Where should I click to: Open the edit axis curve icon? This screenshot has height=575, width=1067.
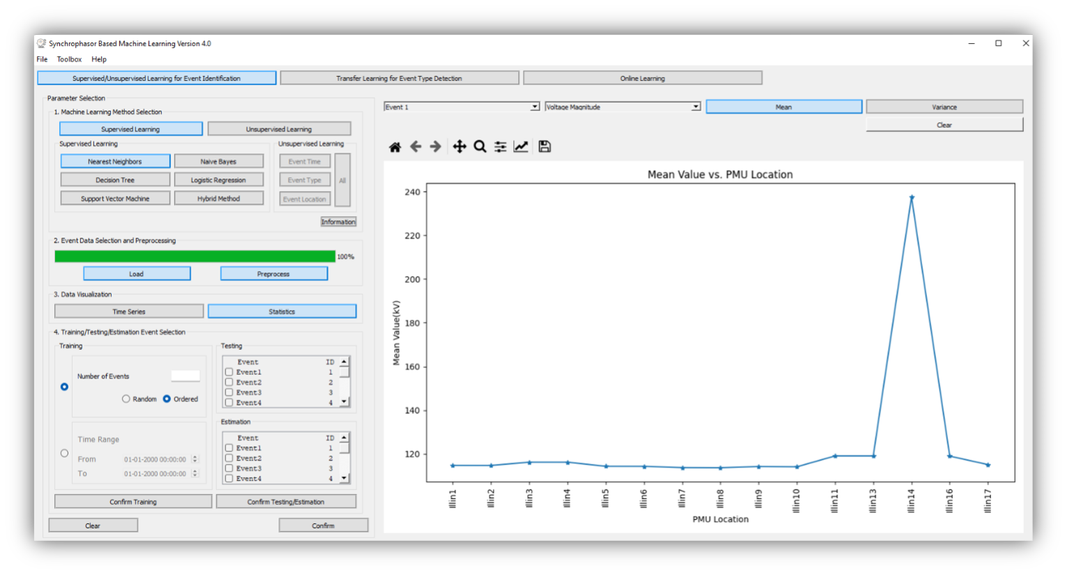click(521, 146)
